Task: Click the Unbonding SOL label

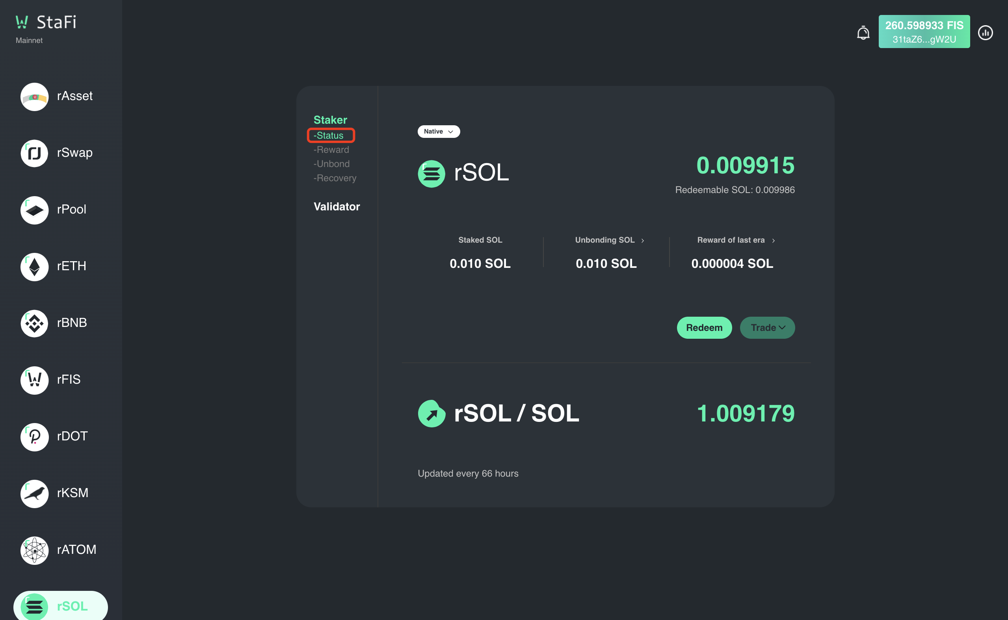Action: 604,240
